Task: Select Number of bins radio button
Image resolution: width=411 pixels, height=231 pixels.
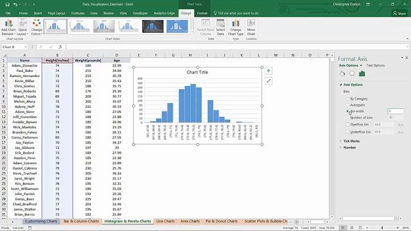Action: [347, 117]
